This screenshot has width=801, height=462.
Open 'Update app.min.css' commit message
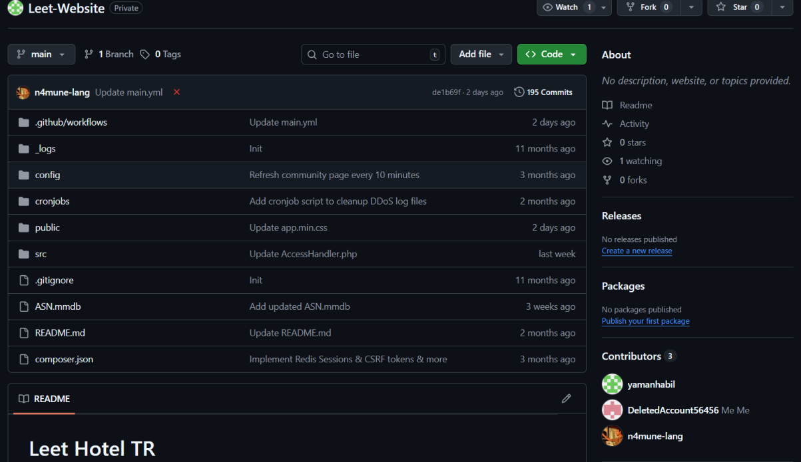coord(288,227)
